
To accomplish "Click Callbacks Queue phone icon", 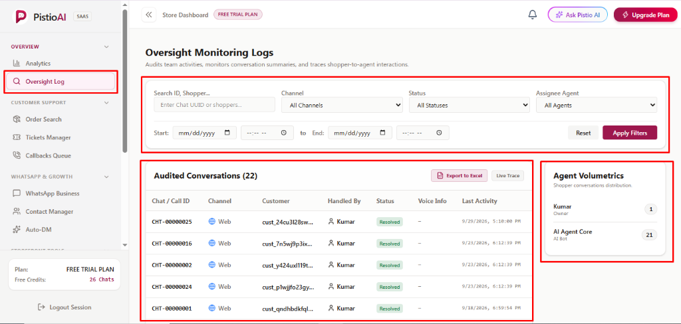I will [17, 155].
